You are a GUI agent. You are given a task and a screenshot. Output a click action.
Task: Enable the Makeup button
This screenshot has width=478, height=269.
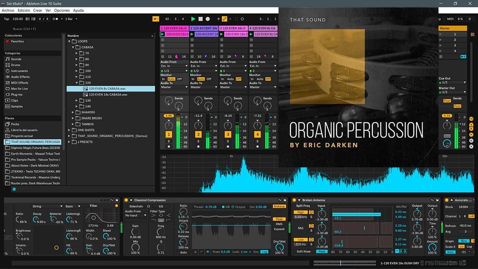279,206
